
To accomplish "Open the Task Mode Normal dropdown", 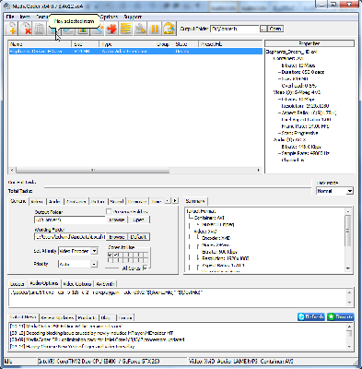I will (x=349, y=191).
